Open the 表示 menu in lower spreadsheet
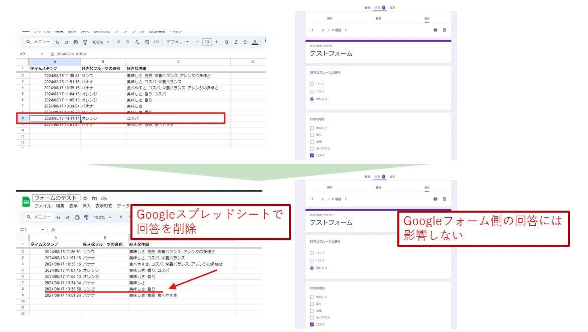588x332 pixels. (x=73, y=206)
